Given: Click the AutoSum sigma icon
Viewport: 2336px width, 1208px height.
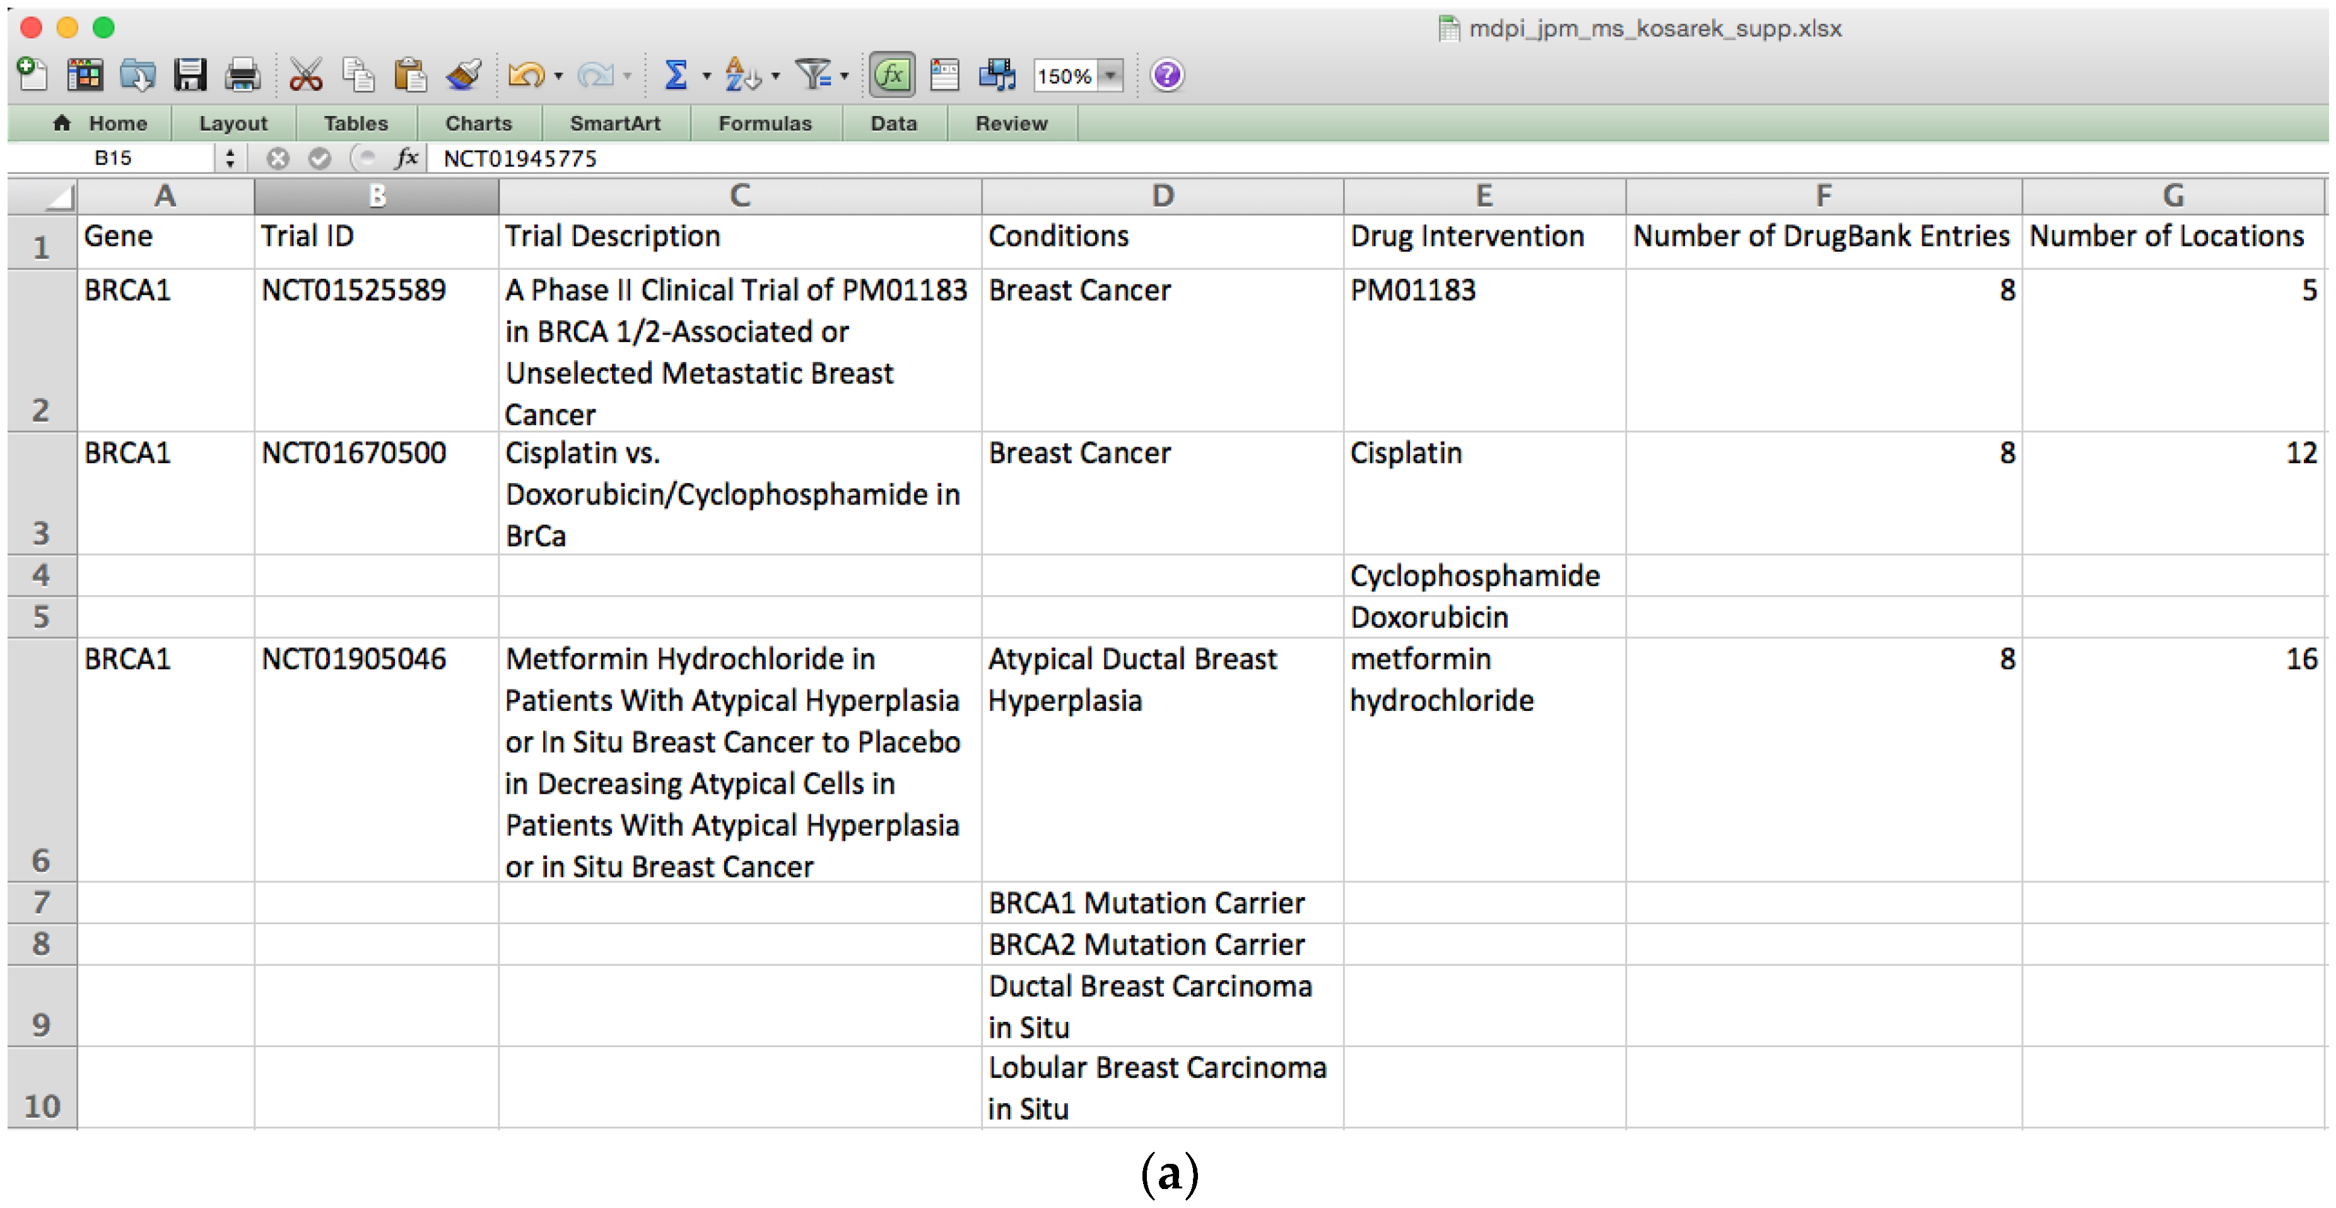Looking at the screenshot, I should tap(676, 75).
